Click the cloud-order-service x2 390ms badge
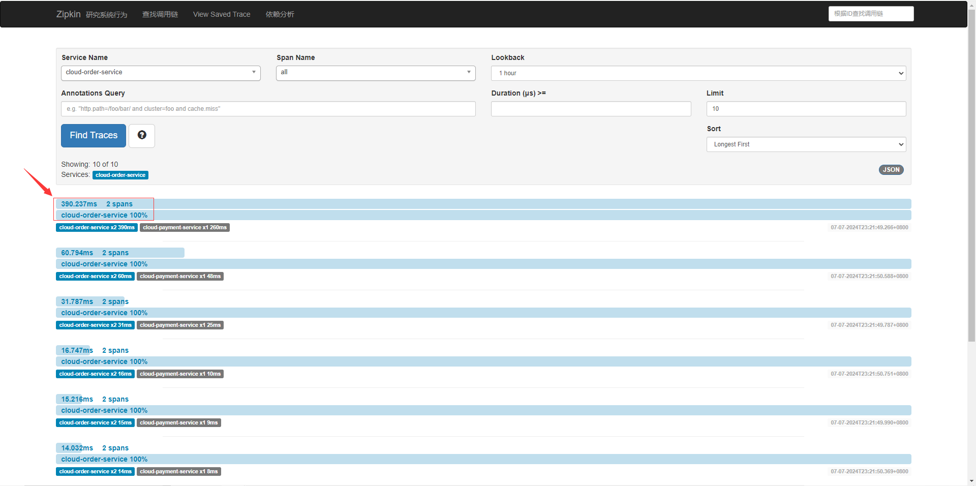 pos(97,227)
